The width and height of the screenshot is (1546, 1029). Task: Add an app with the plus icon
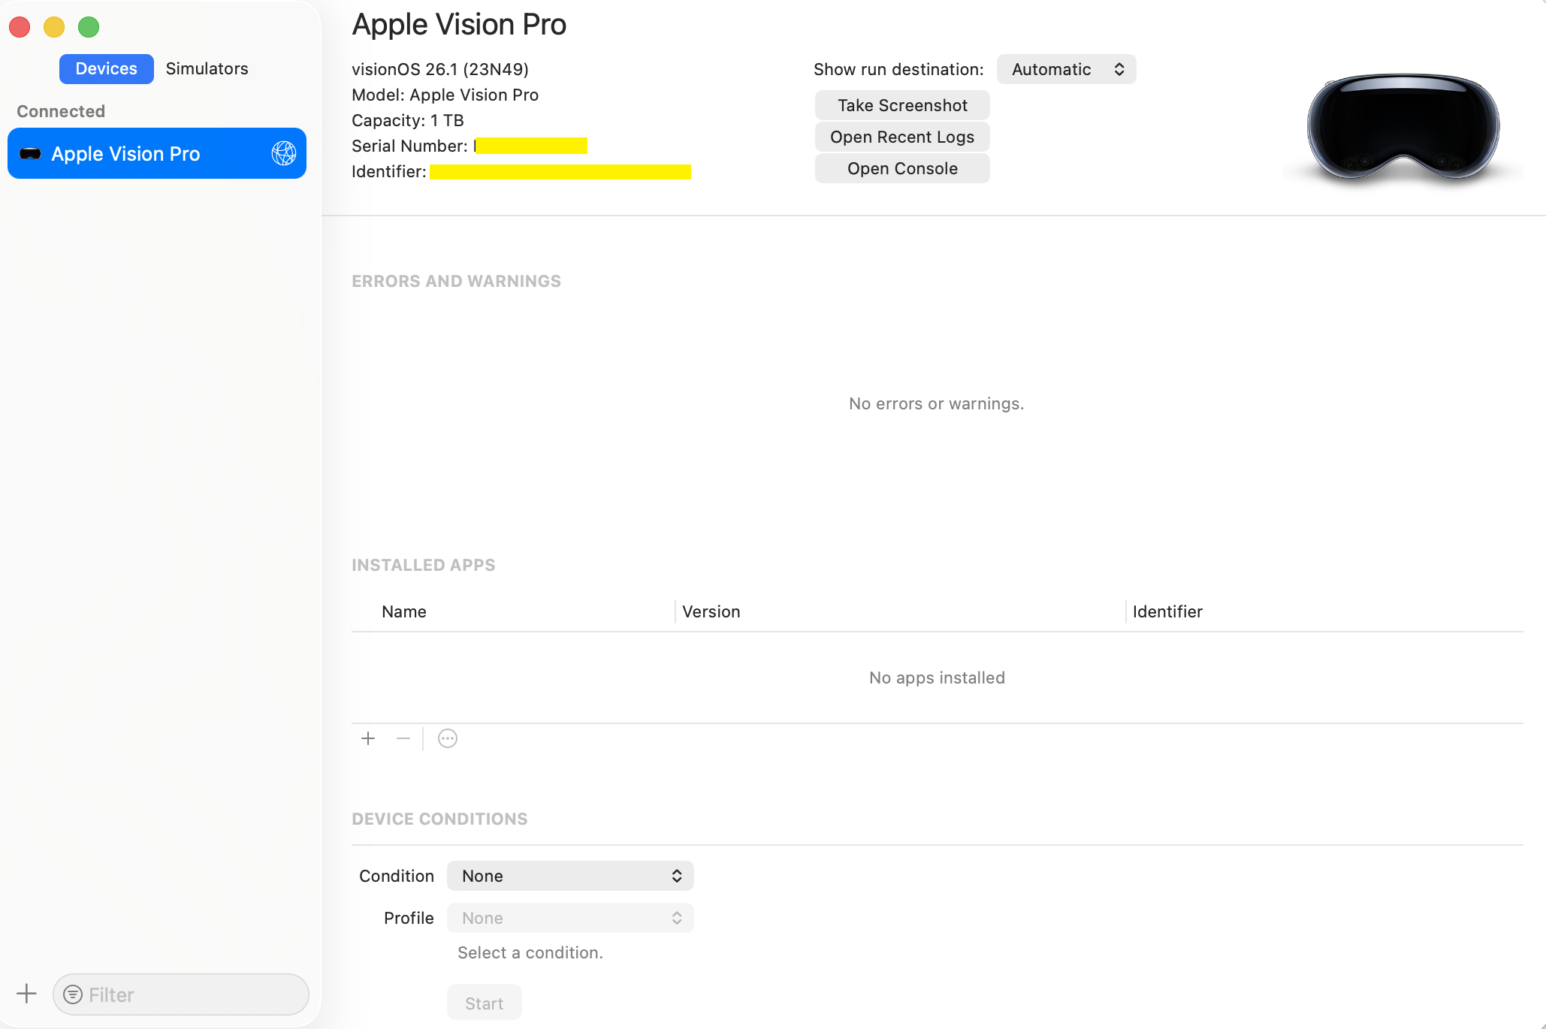pos(368,738)
